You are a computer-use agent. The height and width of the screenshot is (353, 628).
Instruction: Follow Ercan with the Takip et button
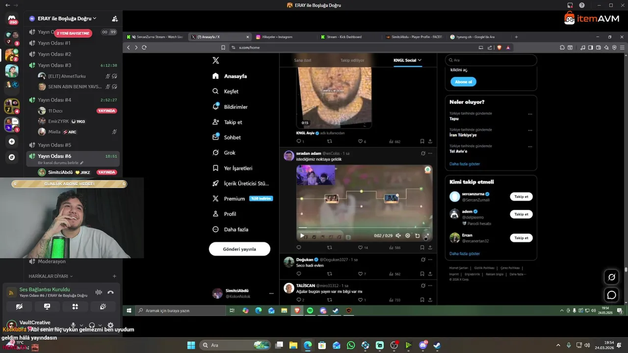click(x=521, y=238)
